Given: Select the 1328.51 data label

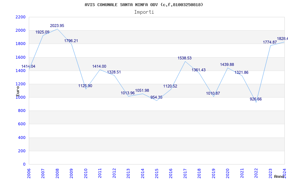Looking at the screenshot, I should [x=114, y=72].
